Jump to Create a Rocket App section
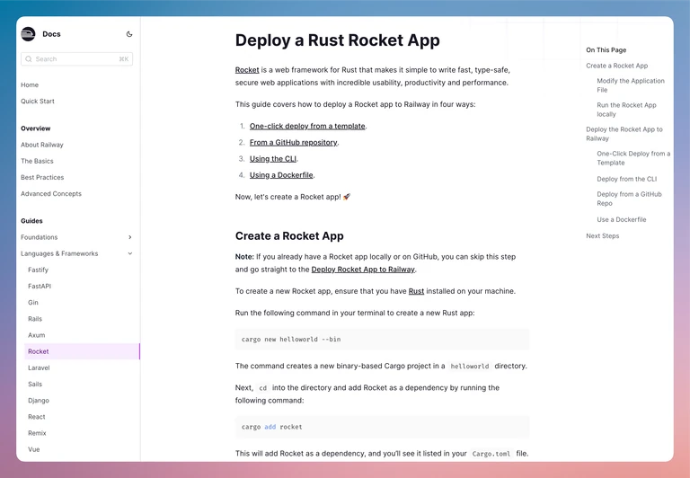 pos(617,66)
